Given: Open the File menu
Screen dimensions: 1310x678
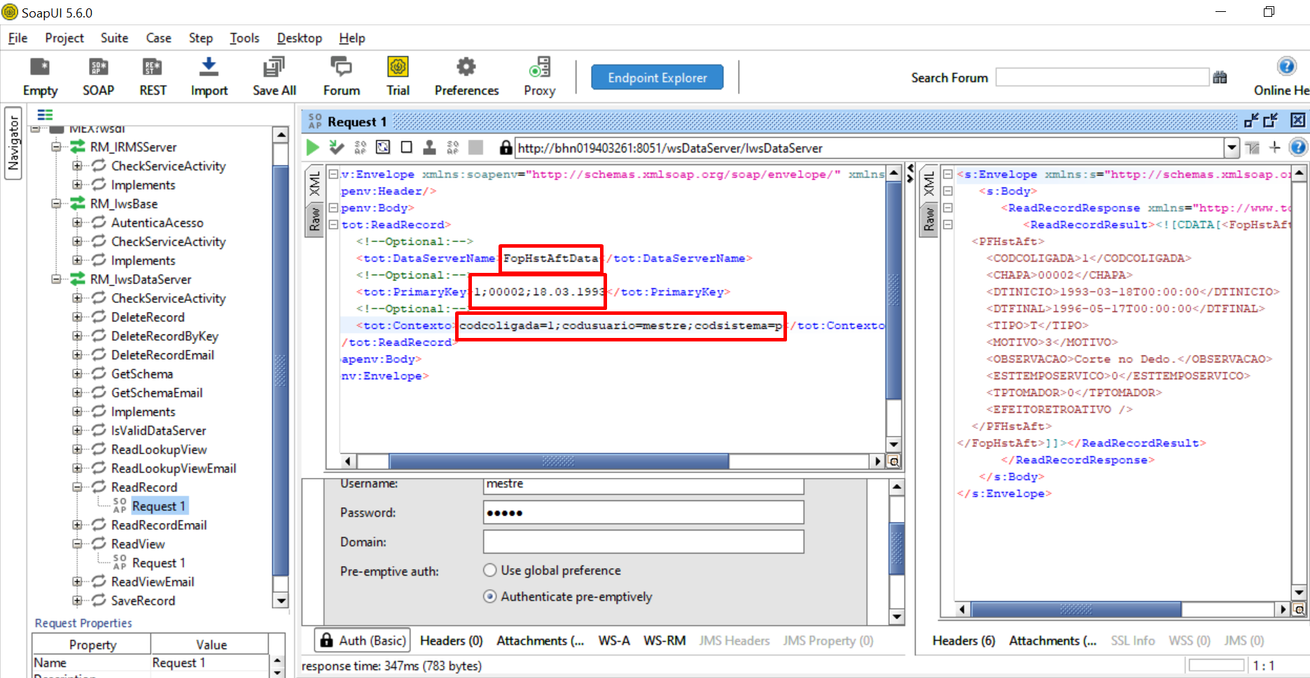Looking at the screenshot, I should pyautogui.click(x=18, y=38).
